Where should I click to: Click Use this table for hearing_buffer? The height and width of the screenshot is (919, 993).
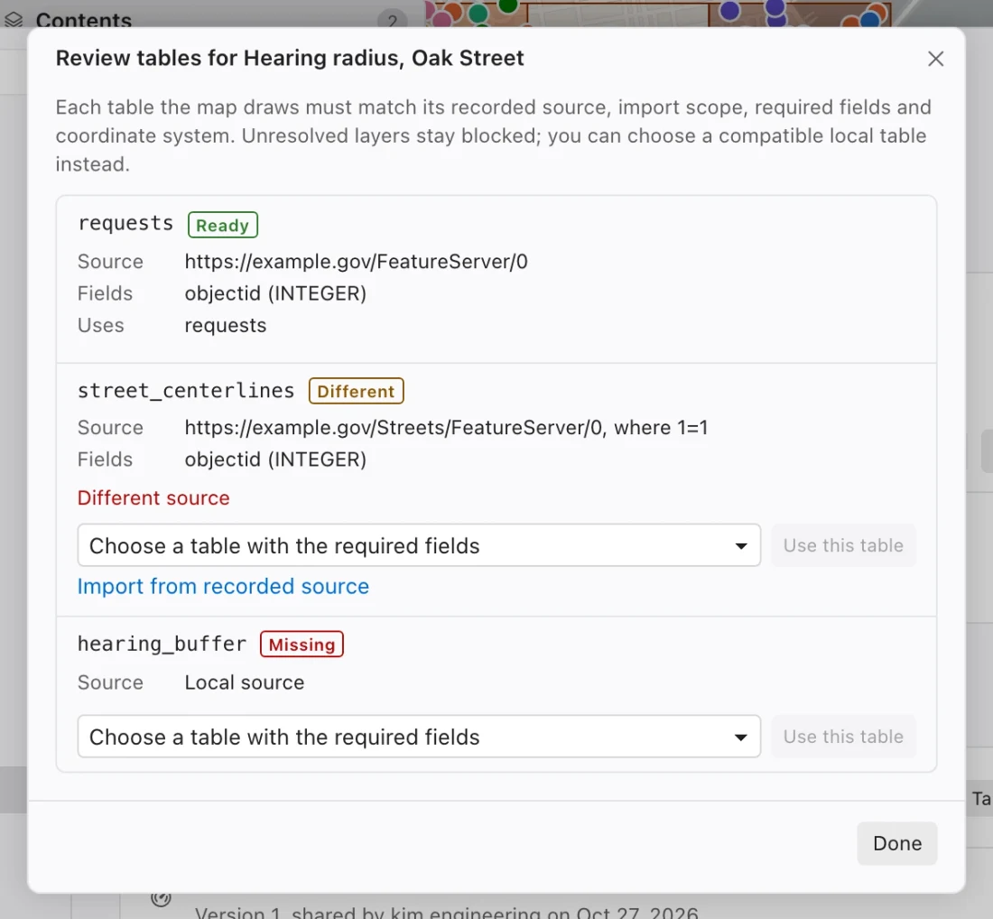click(x=843, y=737)
